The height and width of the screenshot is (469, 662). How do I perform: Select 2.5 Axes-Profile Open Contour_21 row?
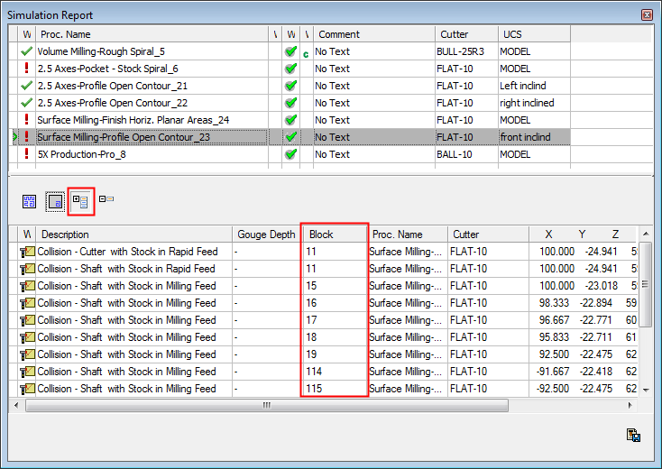[112, 86]
